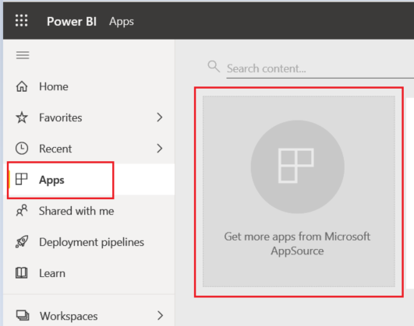
Task: Expand the Recent chevron
Action: click(x=160, y=149)
